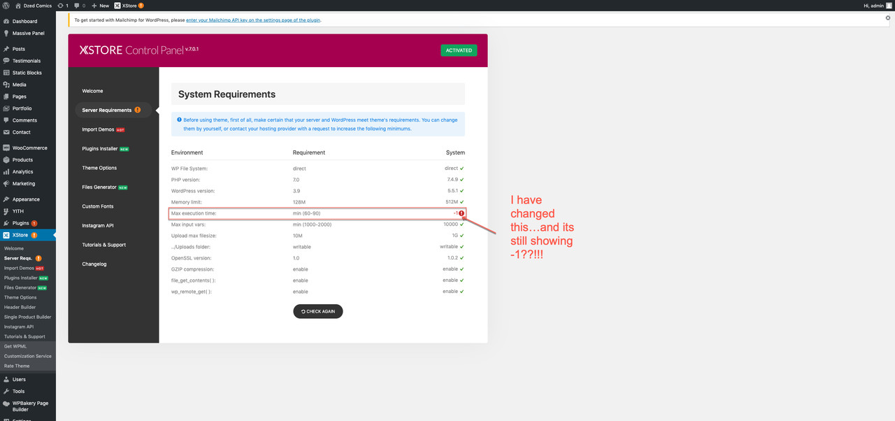Click the Appearance paintbrush icon
The height and width of the screenshot is (421, 895).
click(x=6, y=199)
